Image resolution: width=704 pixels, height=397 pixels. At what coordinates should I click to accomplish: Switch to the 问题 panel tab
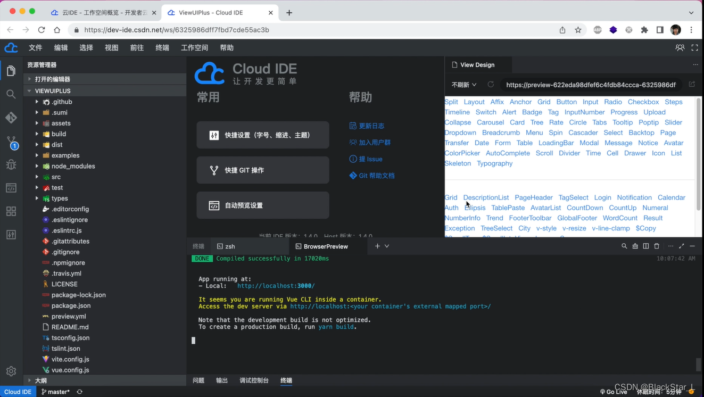198,381
